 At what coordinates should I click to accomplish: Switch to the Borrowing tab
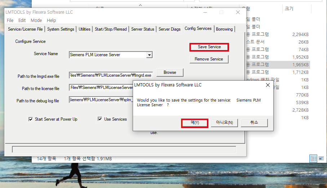(x=224, y=29)
